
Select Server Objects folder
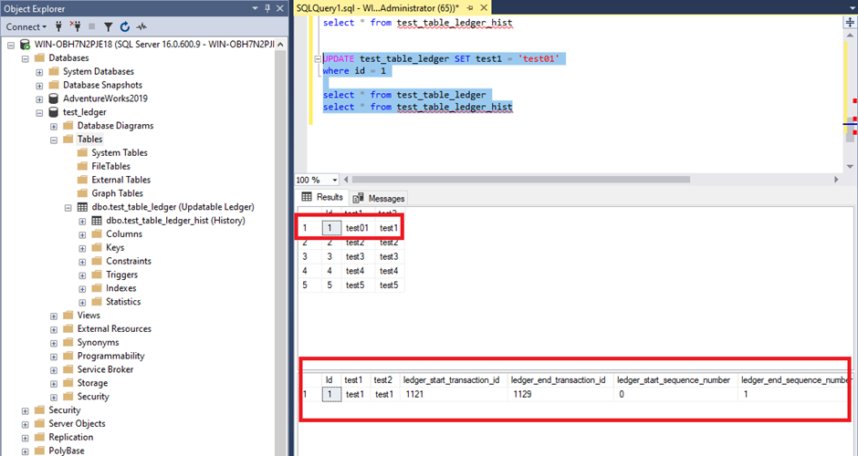click(69, 423)
